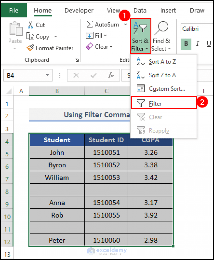Select Sort A to Z option
The image size is (214, 260).
pyautogui.click(x=164, y=62)
